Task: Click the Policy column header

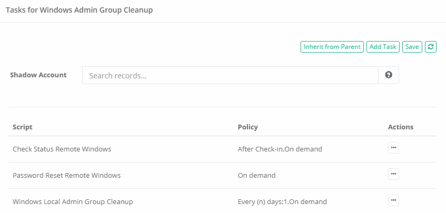Action: 248,127
